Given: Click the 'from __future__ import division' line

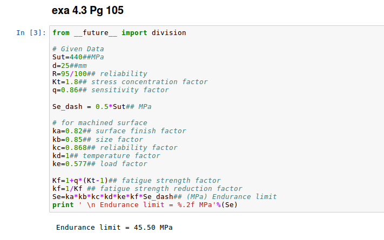Looking at the screenshot, I should (119, 33).
